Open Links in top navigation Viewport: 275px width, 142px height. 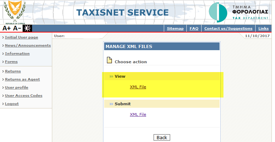pyautogui.click(x=263, y=29)
